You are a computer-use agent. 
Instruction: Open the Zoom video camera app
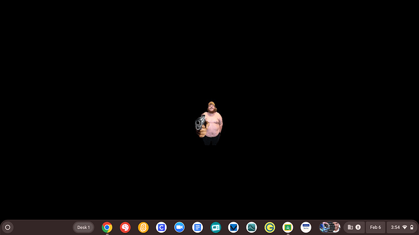[x=179, y=228]
